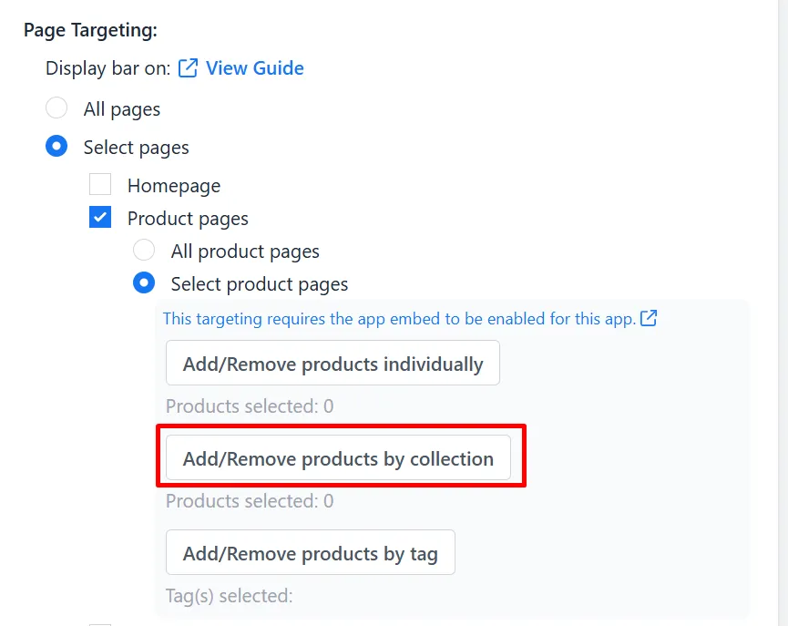Image resolution: width=788 pixels, height=626 pixels.
Task: Click the "Product pages" label text
Action: pos(188,219)
